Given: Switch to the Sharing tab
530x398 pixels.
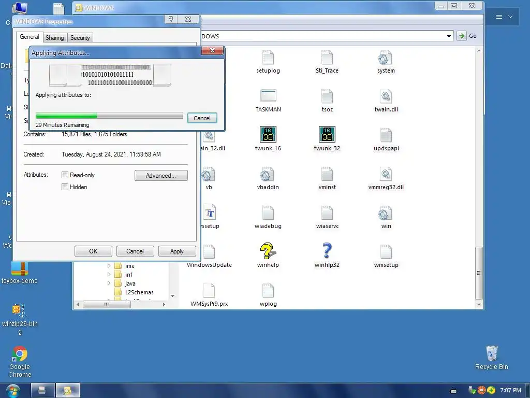Looking at the screenshot, I should coord(55,37).
